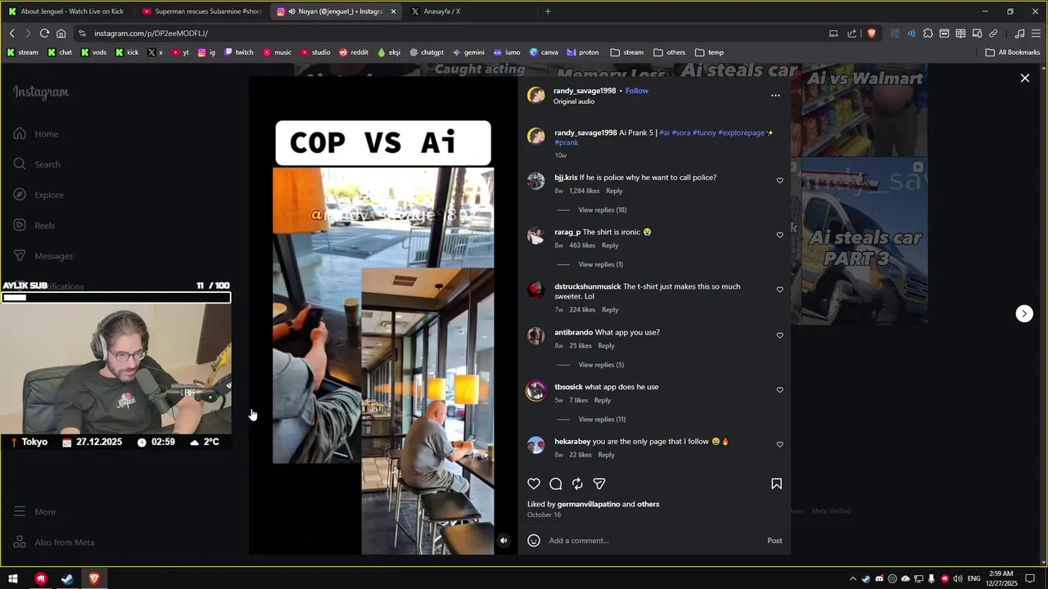This screenshot has height=589, width=1048.
Task: Open Windows Start menu
Action: pyautogui.click(x=13, y=578)
